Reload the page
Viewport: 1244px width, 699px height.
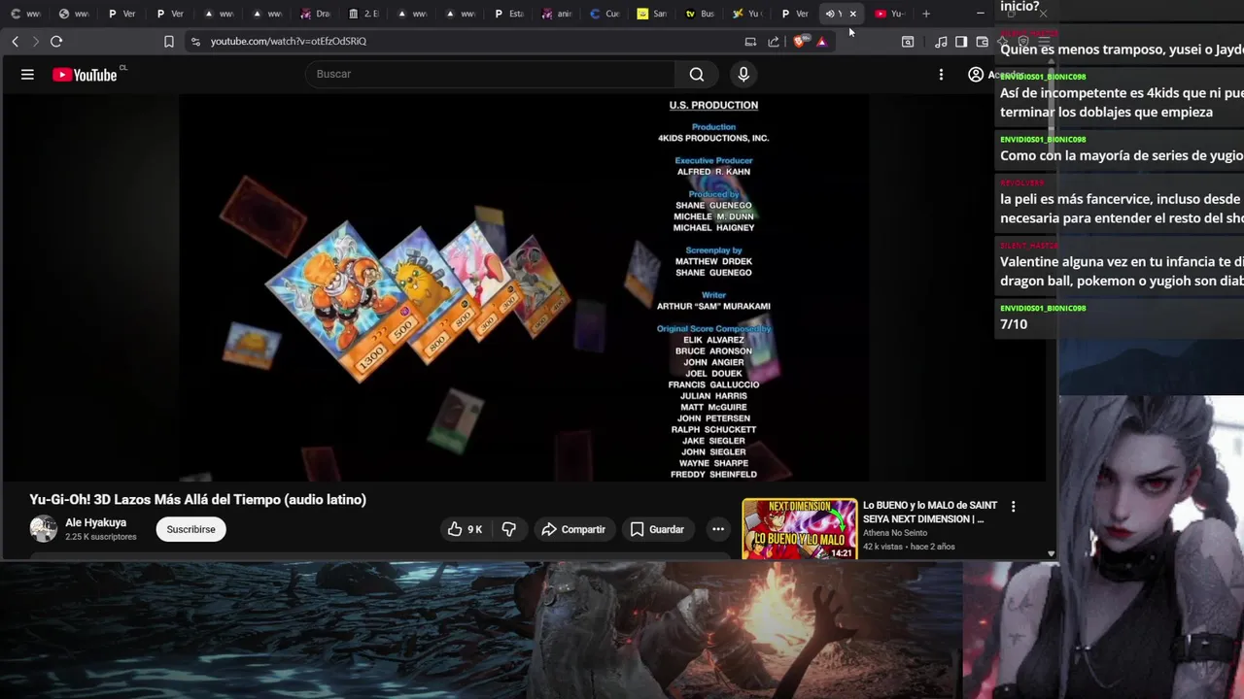pos(56,41)
